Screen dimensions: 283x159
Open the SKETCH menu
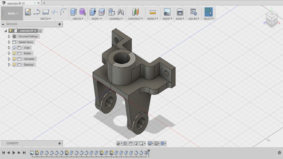(46, 19)
